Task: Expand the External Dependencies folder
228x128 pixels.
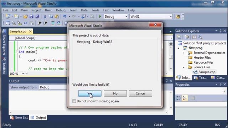Action: [183, 53]
